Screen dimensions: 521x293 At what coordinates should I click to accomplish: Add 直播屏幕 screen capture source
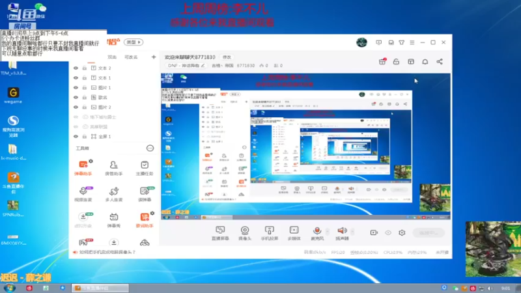point(220,233)
